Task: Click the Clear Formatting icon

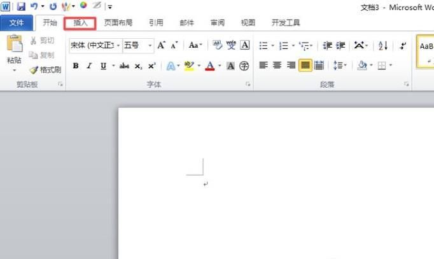Action: (x=217, y=45)
